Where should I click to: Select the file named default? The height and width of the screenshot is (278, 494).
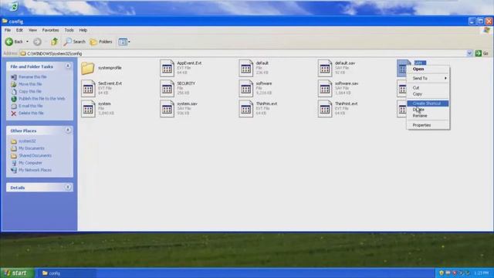[x=254, y=68]
